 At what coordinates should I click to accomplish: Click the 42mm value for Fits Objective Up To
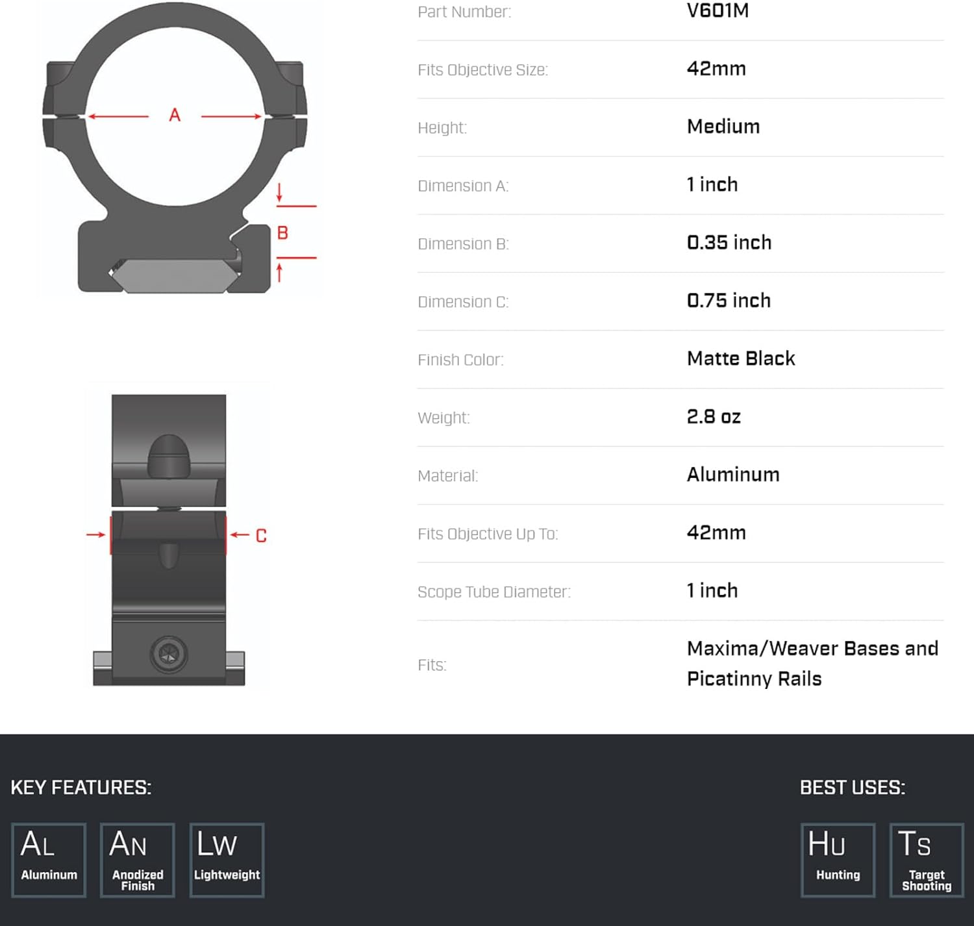(x=716, y=533)
